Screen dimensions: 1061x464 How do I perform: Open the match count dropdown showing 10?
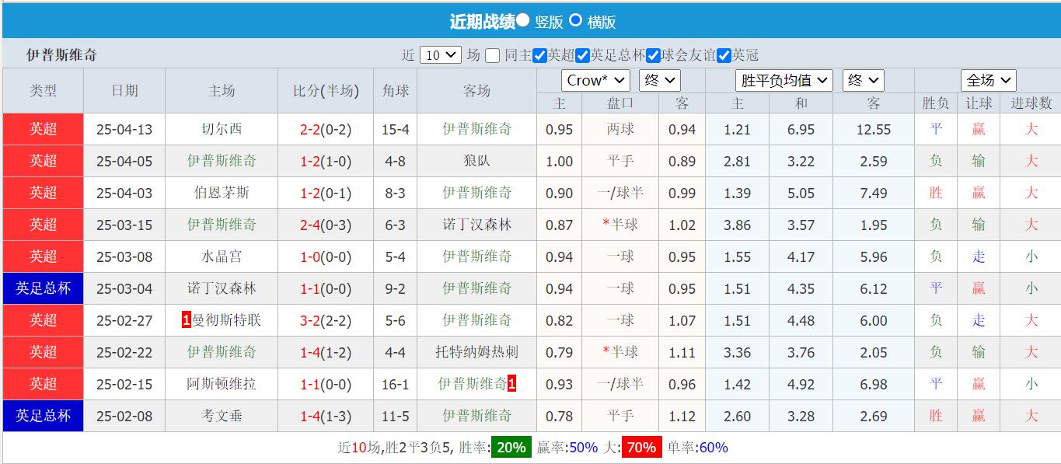[442, 55]
